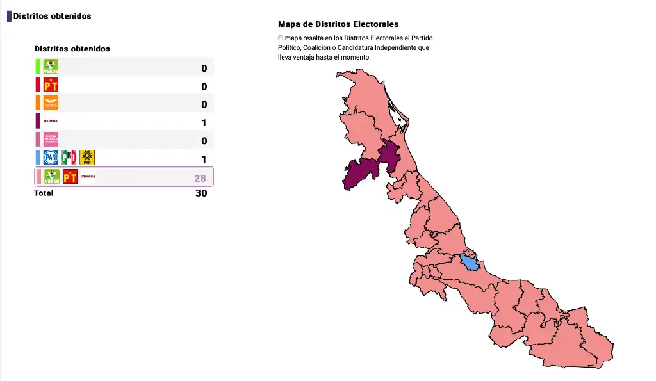
Task: Click the Mapa de Distritos Electorales heading
Action: coord(338,24)
